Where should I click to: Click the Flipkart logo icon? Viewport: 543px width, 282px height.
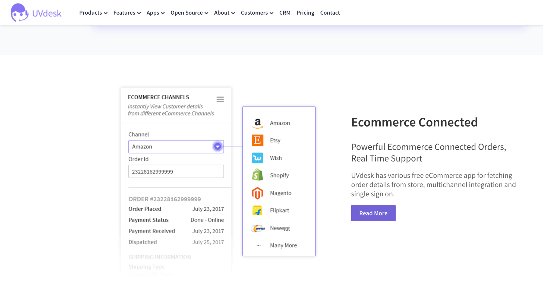pos(257,210)
